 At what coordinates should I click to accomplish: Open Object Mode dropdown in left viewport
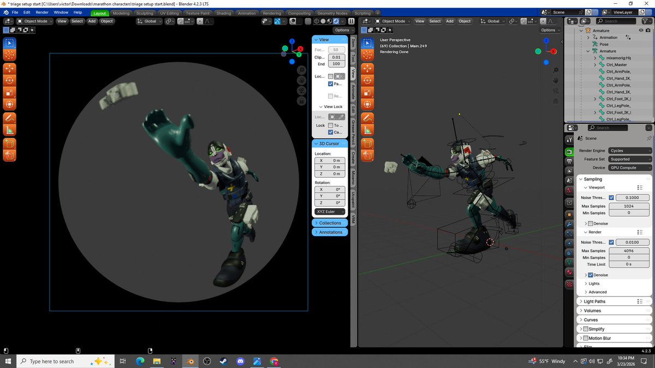[35, 21]
